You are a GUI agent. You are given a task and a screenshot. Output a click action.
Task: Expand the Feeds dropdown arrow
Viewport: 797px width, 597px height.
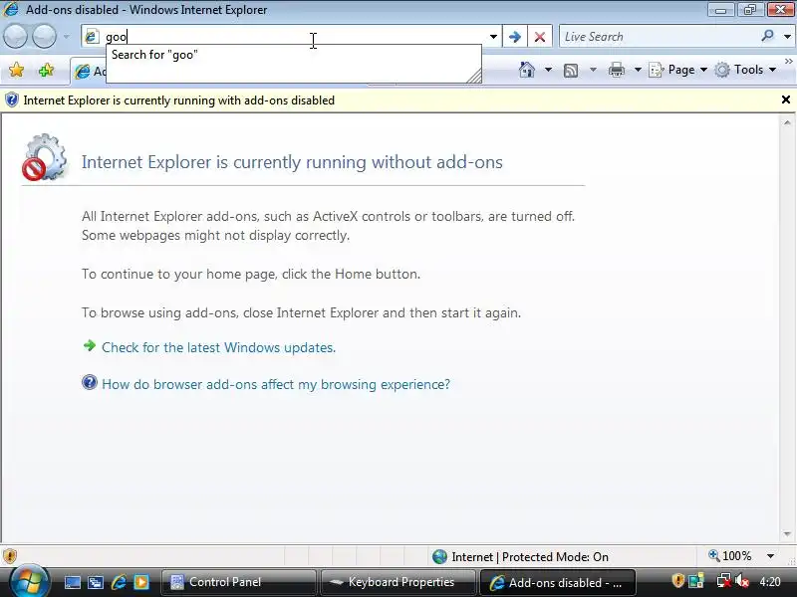(x=593, y=70)
